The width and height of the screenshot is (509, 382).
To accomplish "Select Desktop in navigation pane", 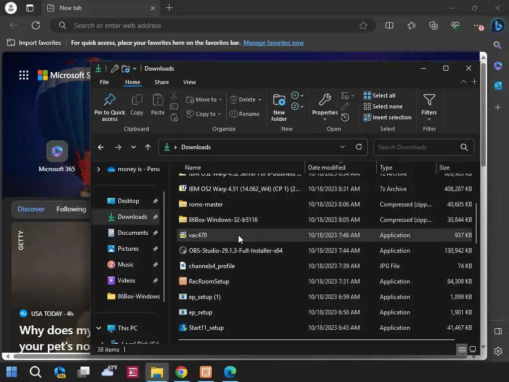I will [x=128, y=201].
